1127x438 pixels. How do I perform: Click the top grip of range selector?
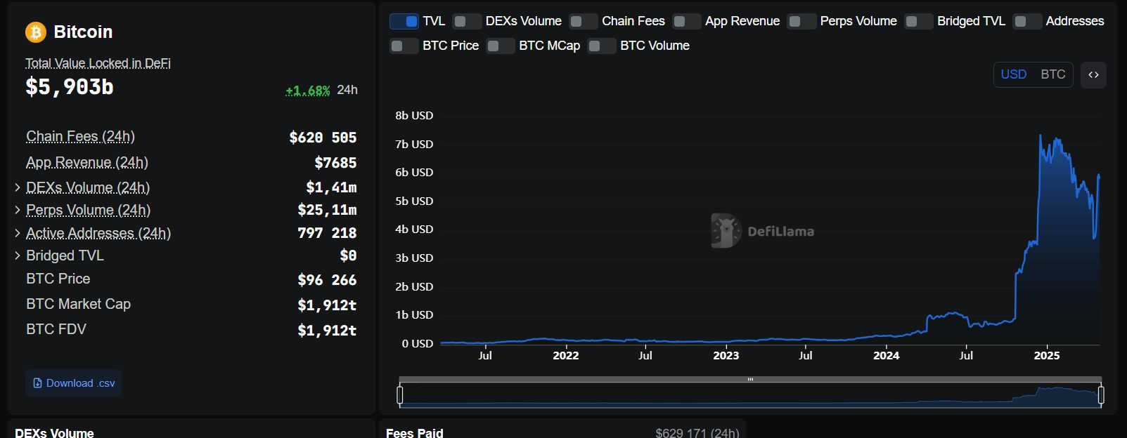coord(750,379)
